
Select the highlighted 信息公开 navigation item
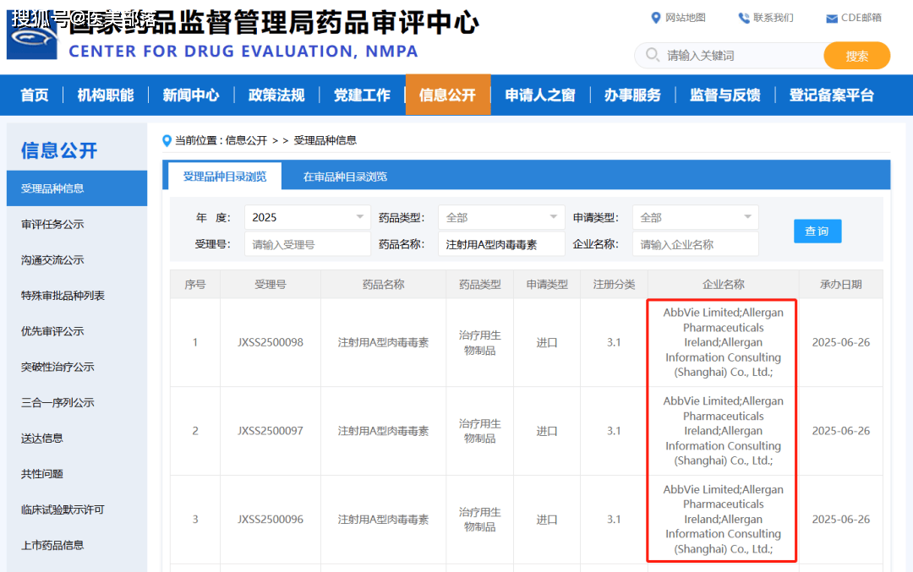(x=448, y=95)
